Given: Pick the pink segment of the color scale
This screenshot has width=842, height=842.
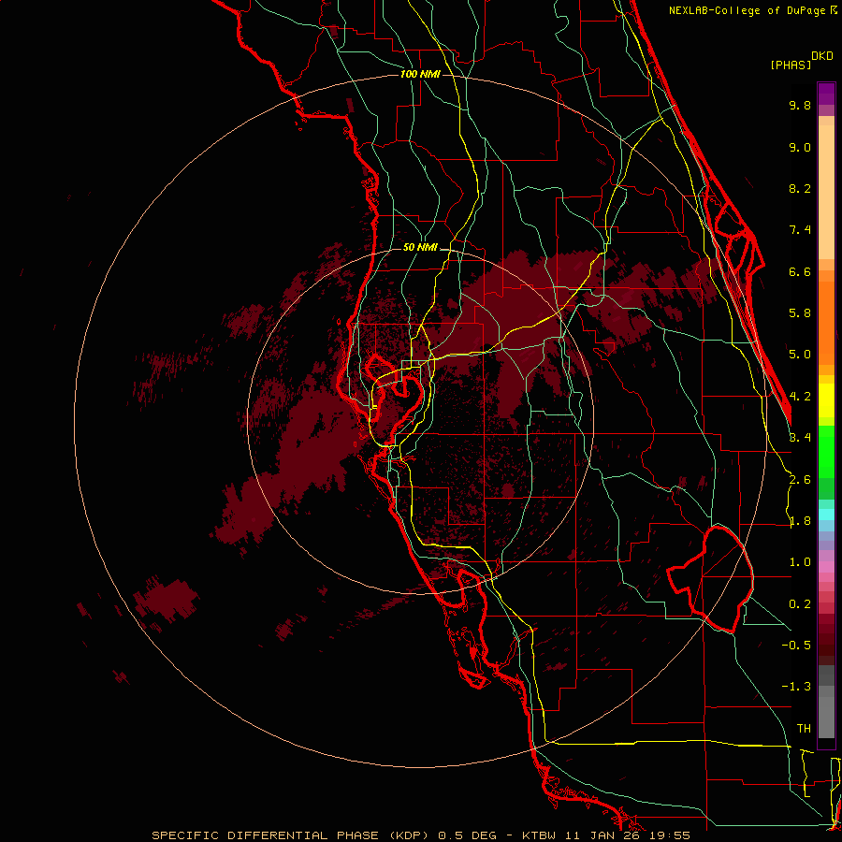Looking at the screenshot, I should pyautogui.click(x=826, y=567).
